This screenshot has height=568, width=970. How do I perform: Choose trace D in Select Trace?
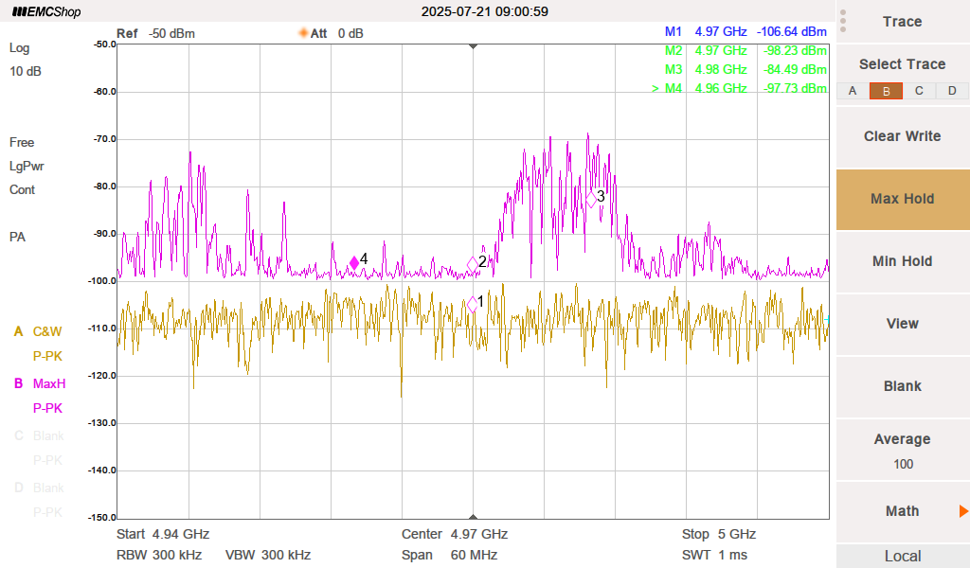pyautogui.click(x=952, y=91)
